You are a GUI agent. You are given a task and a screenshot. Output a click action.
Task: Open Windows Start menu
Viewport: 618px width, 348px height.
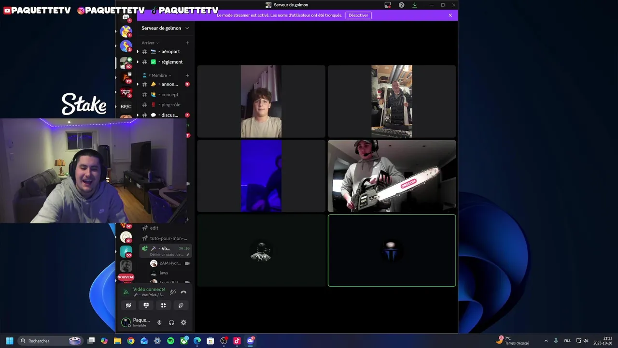click(9, 341)
